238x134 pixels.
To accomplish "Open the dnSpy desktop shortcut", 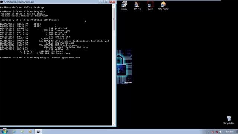I will point(124,6).
